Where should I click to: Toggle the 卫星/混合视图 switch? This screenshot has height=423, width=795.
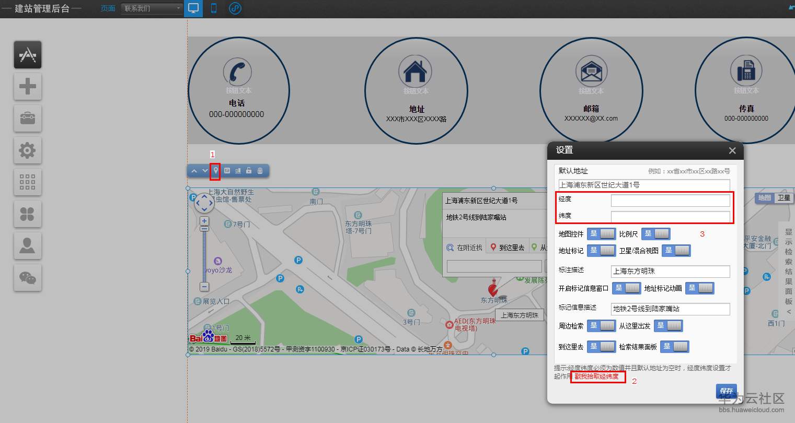(676, 251)
